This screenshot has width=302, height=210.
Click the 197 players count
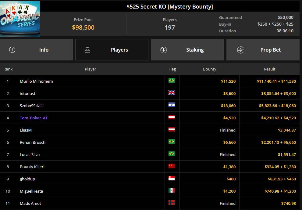click(170, 27)
